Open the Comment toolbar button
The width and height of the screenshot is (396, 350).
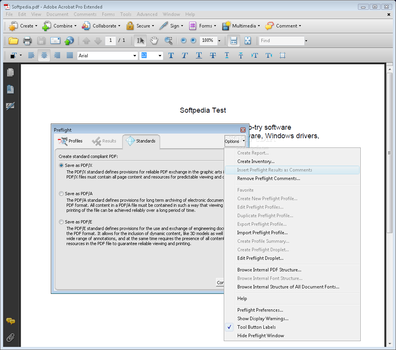(x=283, y=26)
